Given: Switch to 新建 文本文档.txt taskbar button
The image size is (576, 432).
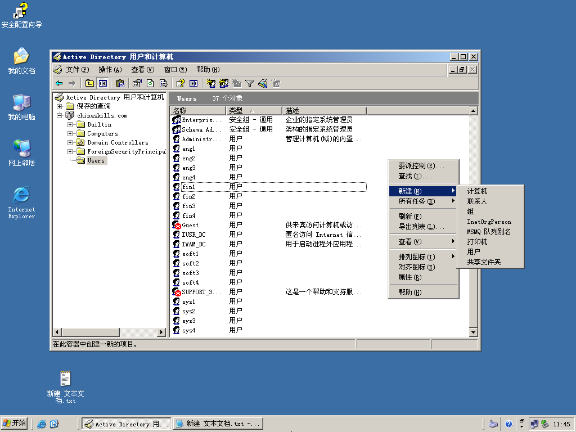Looking at the screenshot, I should pos(218,424).
